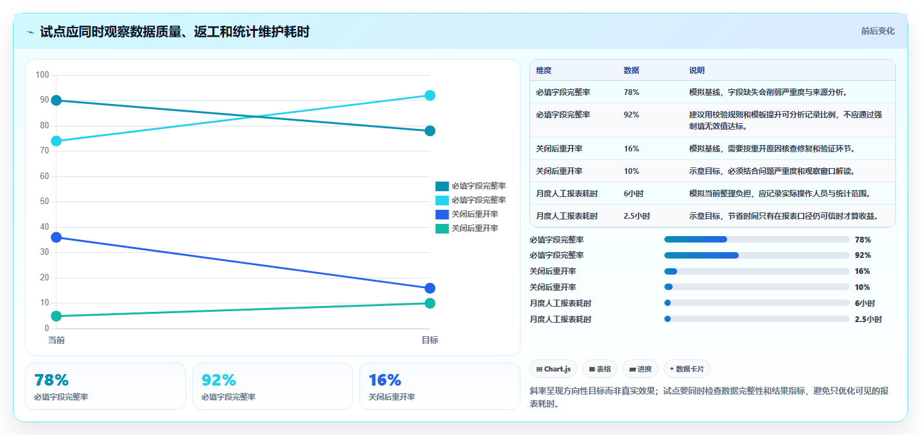Select the 16% 关闭后重开率 progress bar
Image resolution: width=921 pixels, height=435 pixels.
point(757,271)
